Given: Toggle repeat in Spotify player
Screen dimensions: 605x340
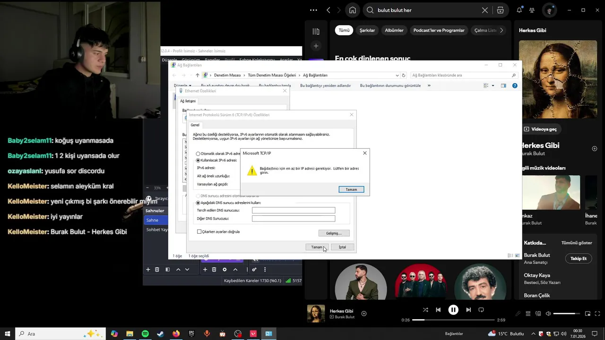Looking at the screenshot, I should [481, 310].
